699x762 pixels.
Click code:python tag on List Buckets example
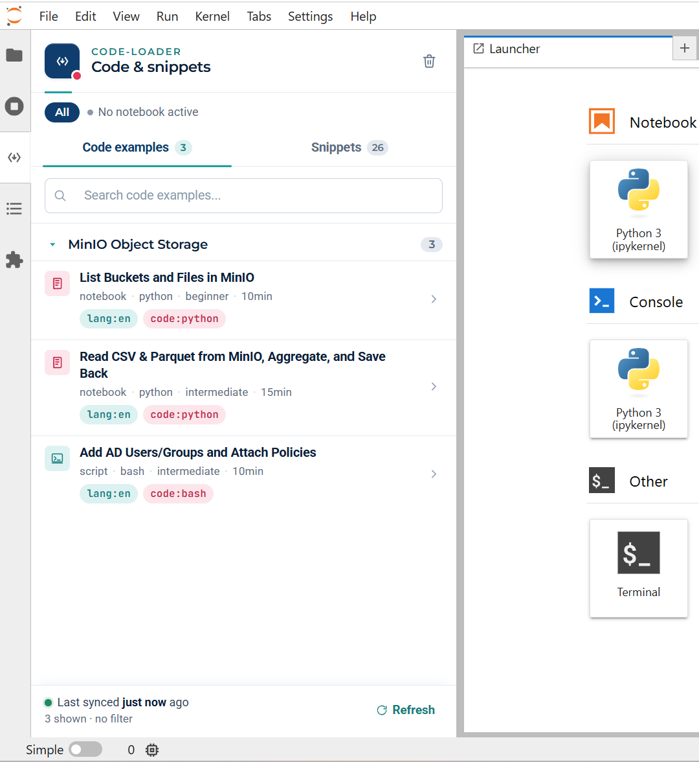click(184, 319)
